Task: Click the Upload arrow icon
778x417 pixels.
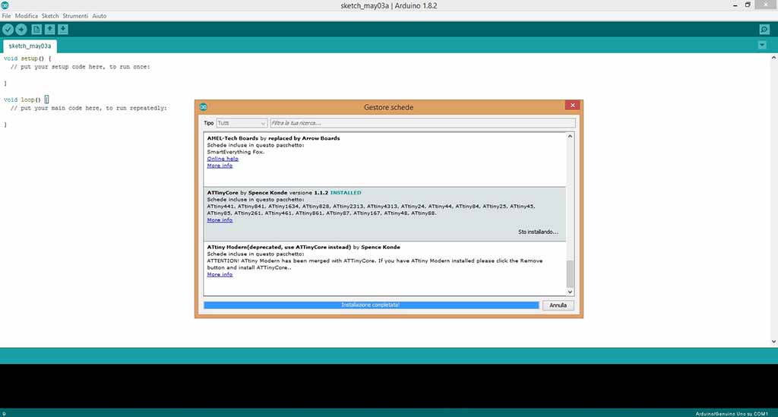Action: pyautogui.click(x=21, y=30)
